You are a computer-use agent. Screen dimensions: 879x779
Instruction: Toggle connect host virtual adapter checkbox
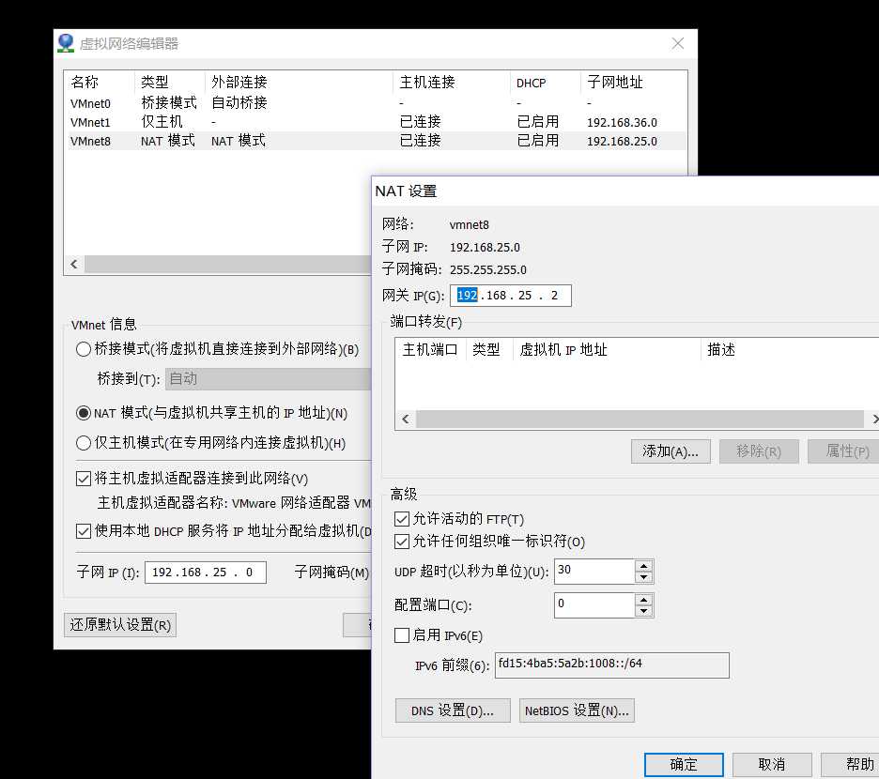pos(83,479)
